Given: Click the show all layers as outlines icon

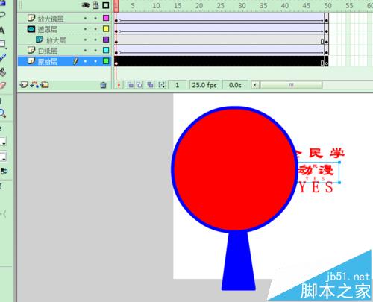Looking at the screenshot, I should [106, 5].
